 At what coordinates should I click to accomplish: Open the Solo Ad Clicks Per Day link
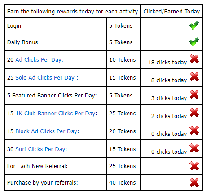(x=45, y=78)
